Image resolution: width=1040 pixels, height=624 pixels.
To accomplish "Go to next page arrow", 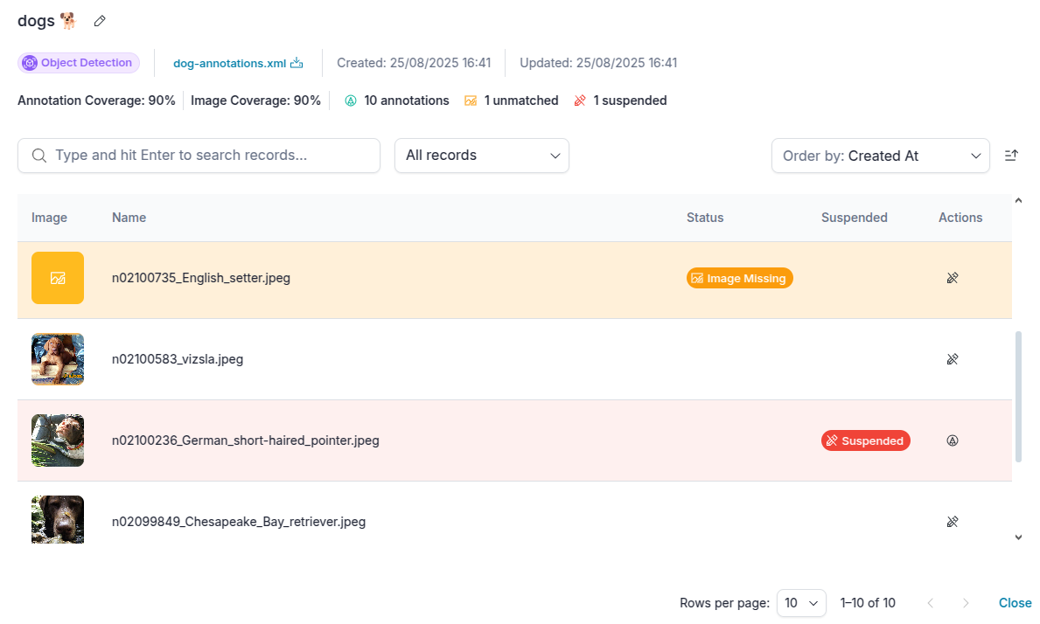I will (x=966, y=604).
